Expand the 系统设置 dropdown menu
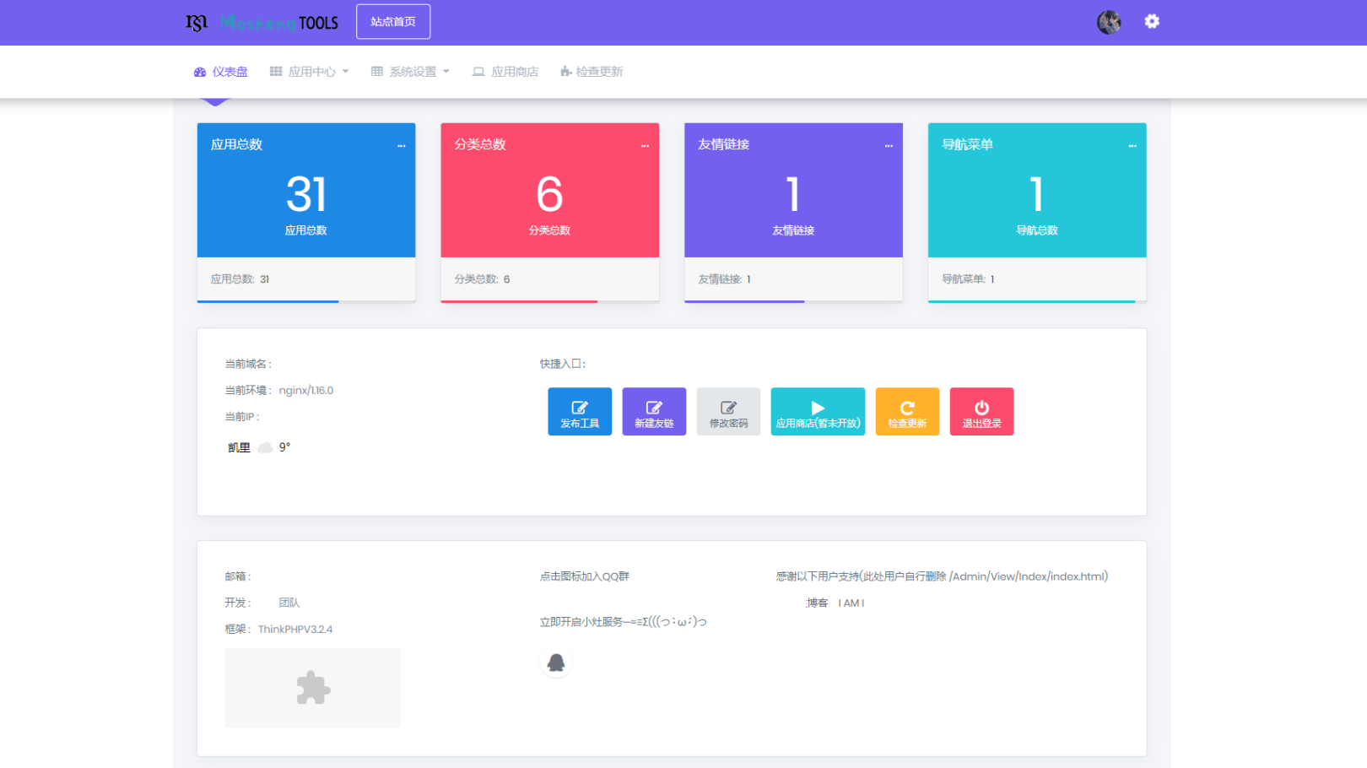Image resolution: width=1367 pixels, height=768 pixels. point(411,72)
